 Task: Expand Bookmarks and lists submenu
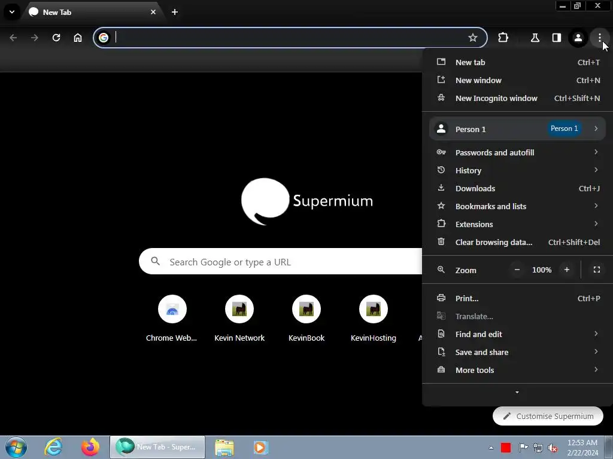pyautogui.click(x=518, y=206)
